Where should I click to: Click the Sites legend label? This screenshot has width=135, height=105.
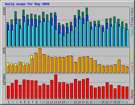click(132, 69)
